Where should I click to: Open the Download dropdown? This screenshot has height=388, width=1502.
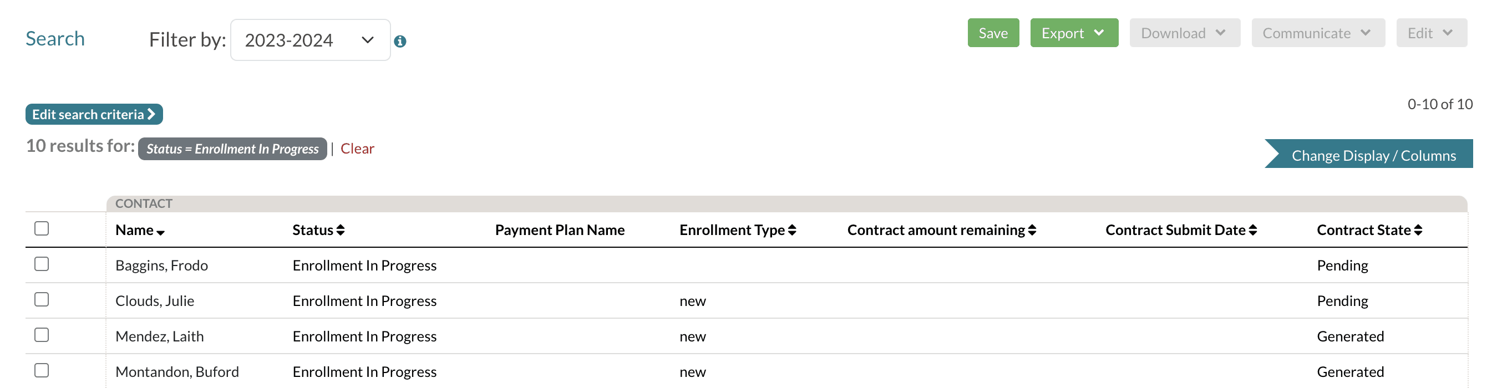click(1184, 33)
